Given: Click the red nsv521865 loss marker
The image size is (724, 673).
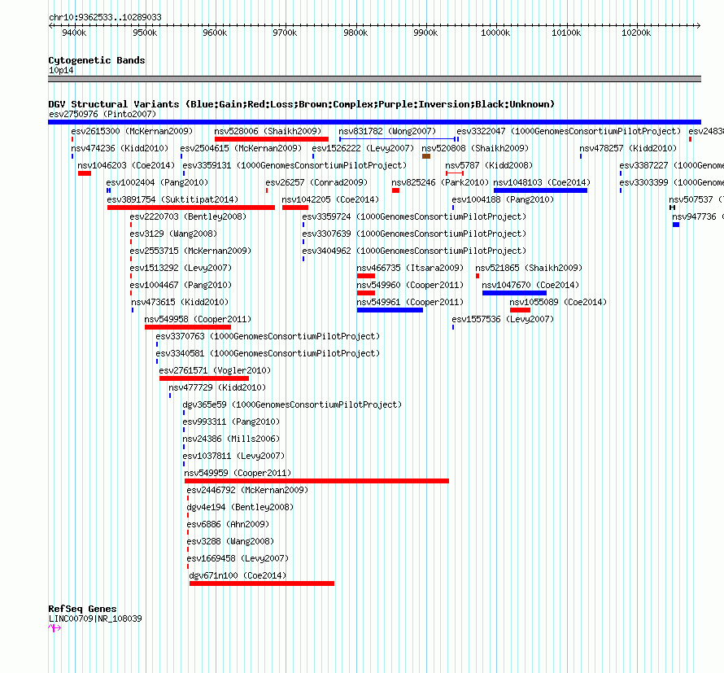Looking at the screenshot, I should pos(478,276).
